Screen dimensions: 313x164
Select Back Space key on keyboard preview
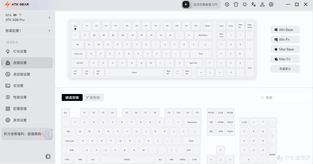point(203,35)
